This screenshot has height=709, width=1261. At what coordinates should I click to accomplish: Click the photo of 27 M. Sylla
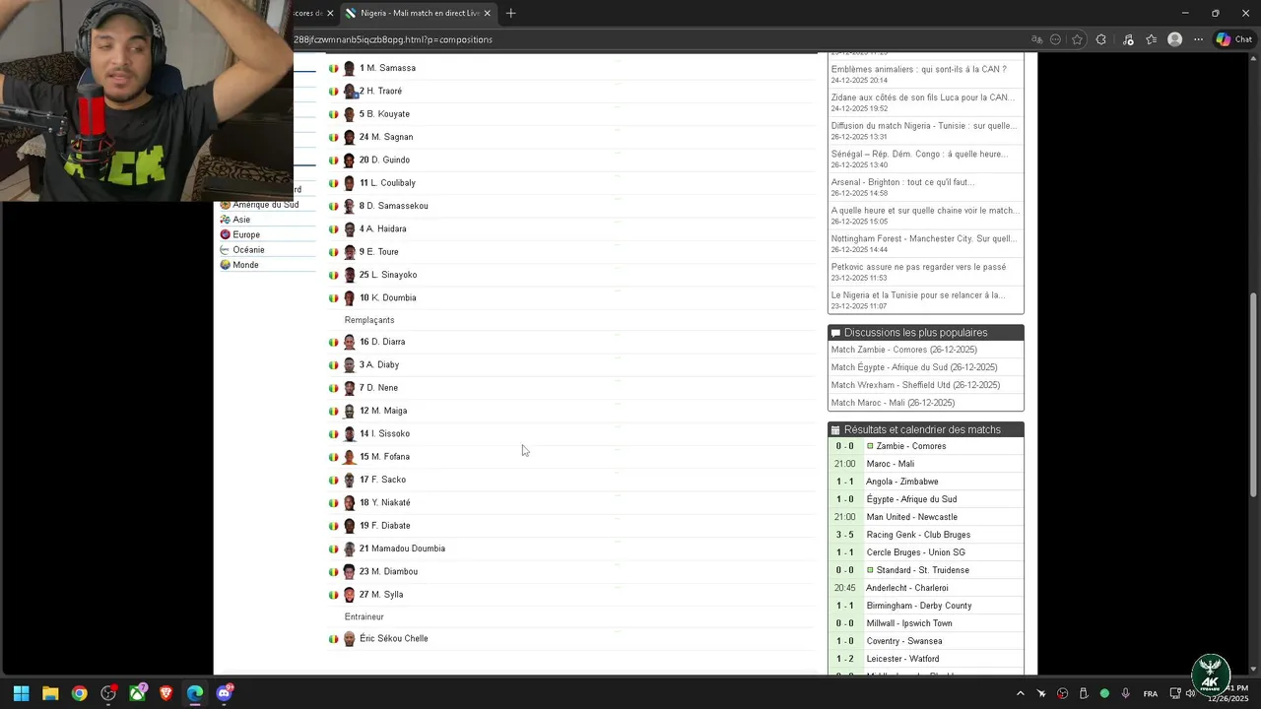tap(349, 595)
